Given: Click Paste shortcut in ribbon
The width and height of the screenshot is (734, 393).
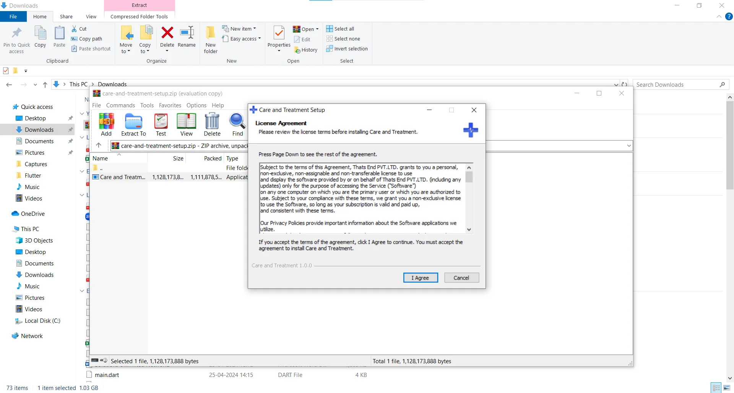Looking at the screenshot, I should click(x=91, y=49).
